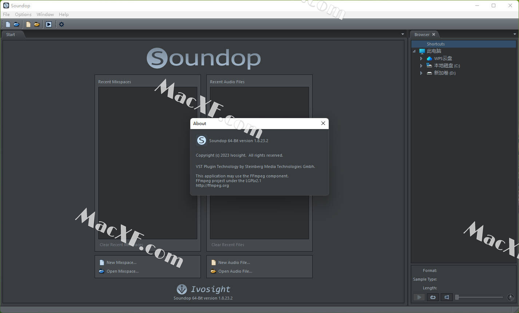This screenshot has height=313, width=519.
Task: Click the preview volume knob in Browser
Action: point(511,297)
